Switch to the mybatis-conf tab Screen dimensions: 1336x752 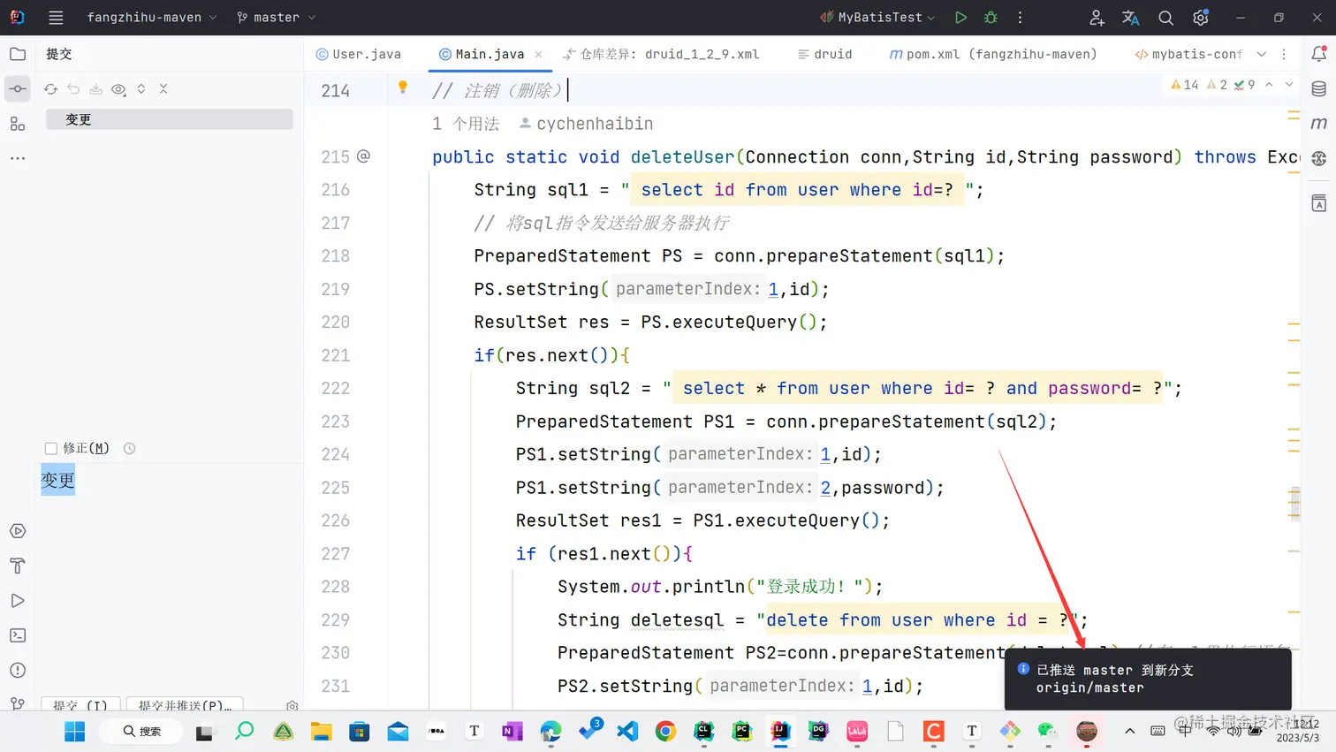pyautogui.click(x=1188, y=54)
